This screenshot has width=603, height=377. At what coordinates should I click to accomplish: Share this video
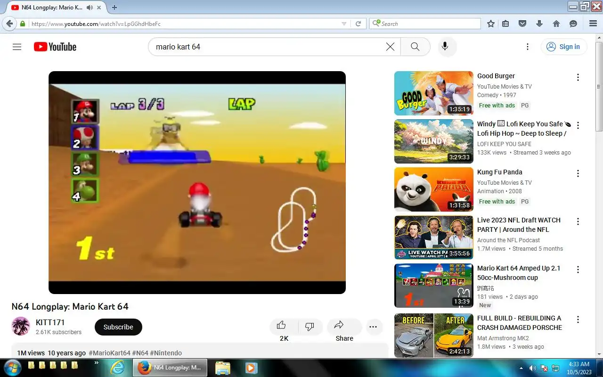[344, 326]
